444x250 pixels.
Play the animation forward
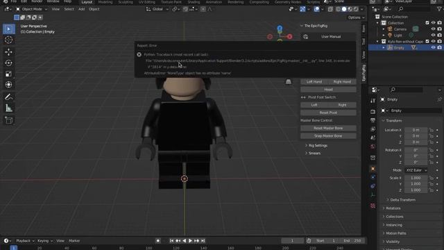190,241
